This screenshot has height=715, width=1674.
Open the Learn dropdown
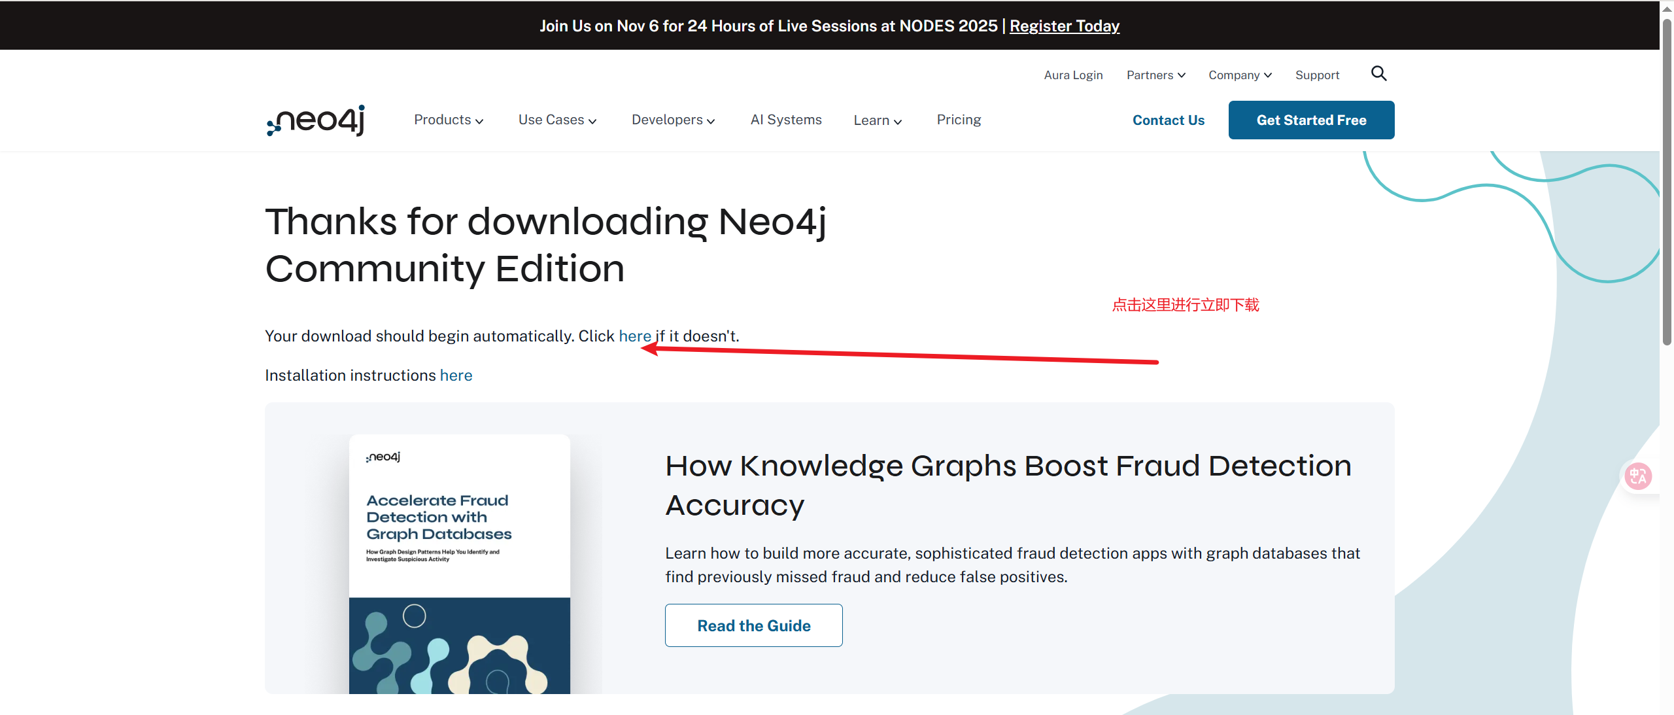tap(878, 120)
